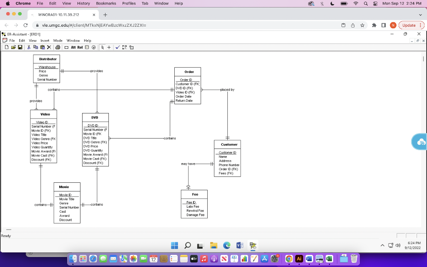
Task: Bookmark the page using the star icon
Action: 363,25
